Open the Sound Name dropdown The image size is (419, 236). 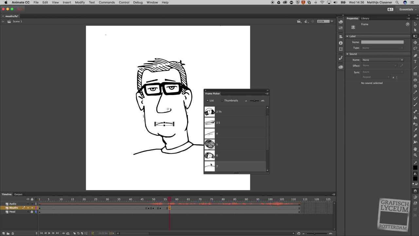pyautogui.click(x=382, y=60)
